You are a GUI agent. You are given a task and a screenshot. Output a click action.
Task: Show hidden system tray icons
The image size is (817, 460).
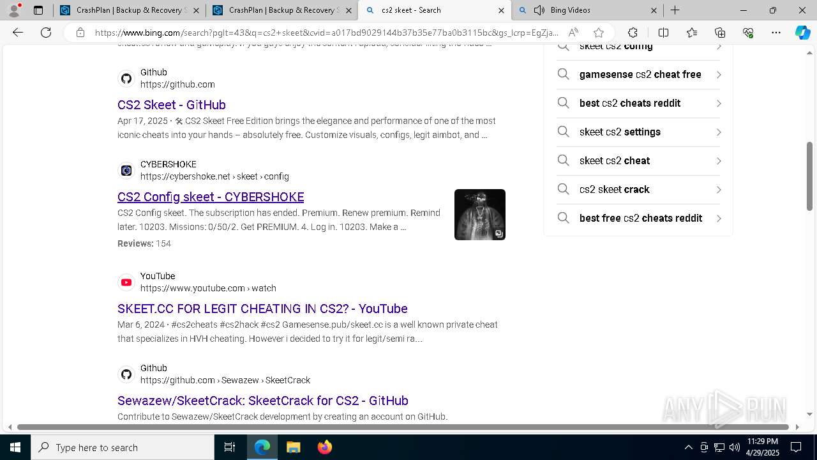click(x=688, y=447)
